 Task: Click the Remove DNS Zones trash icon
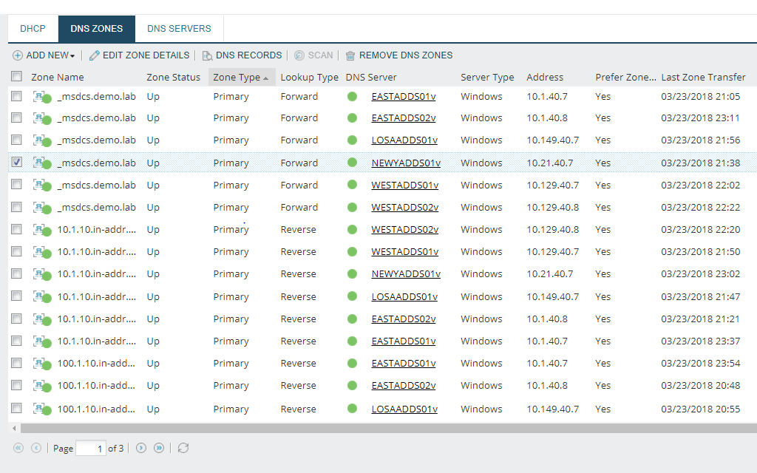350,55
